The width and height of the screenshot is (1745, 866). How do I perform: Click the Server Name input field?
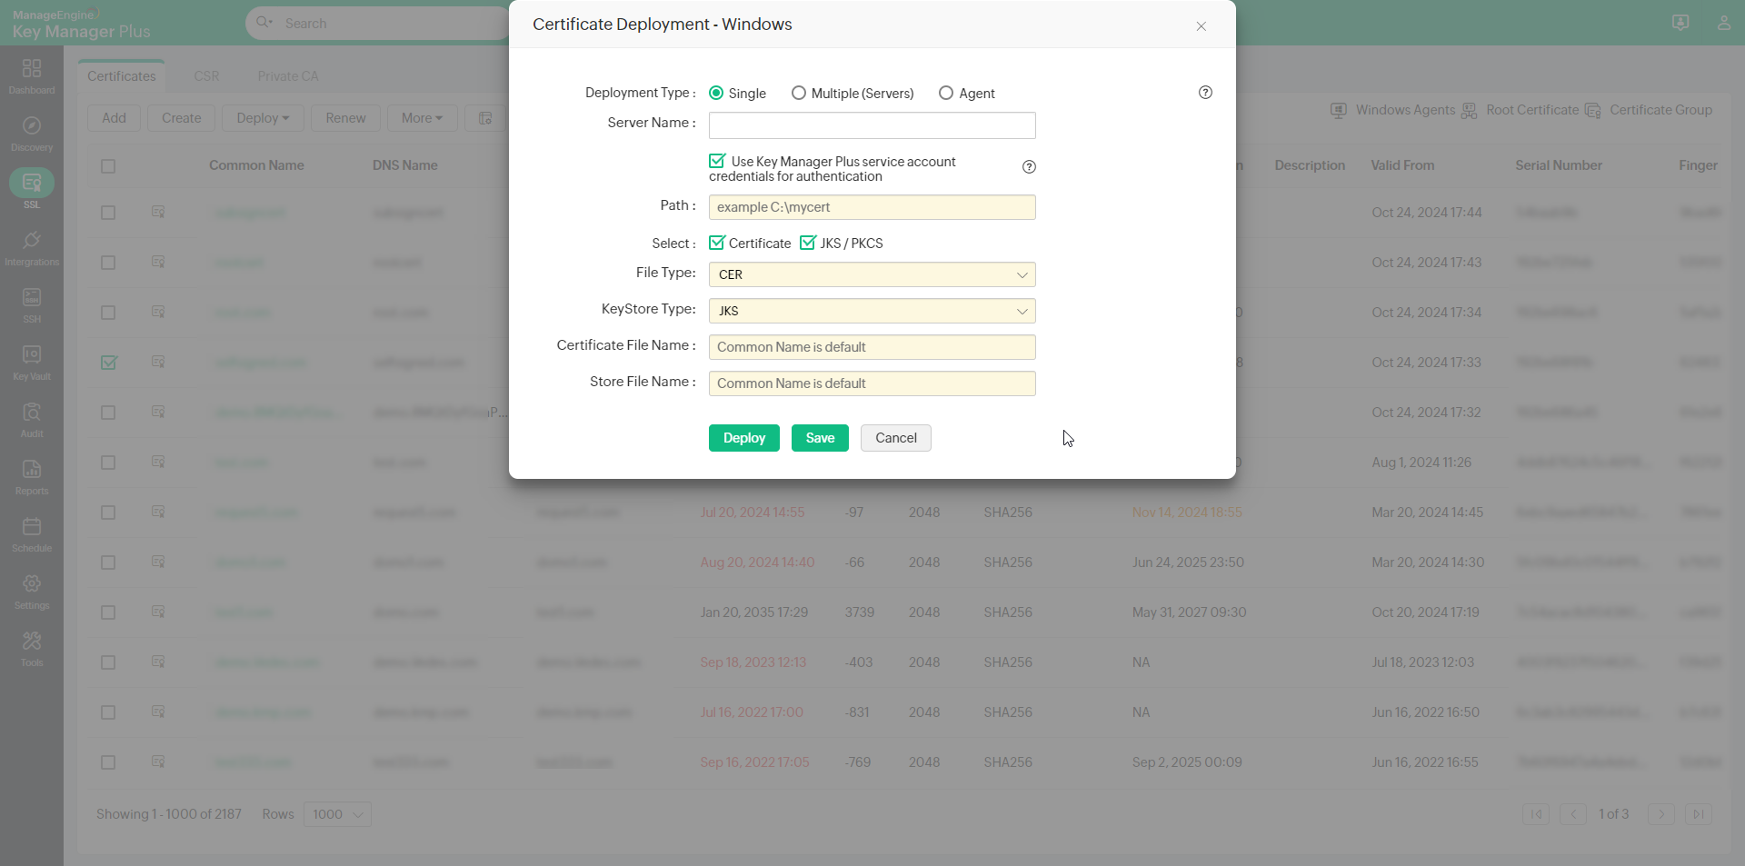click(x=872, y=125)
